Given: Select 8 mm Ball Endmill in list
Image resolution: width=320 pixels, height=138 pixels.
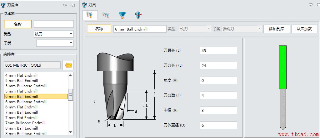Looking at the screenshot, I should (x=36, y=128).
